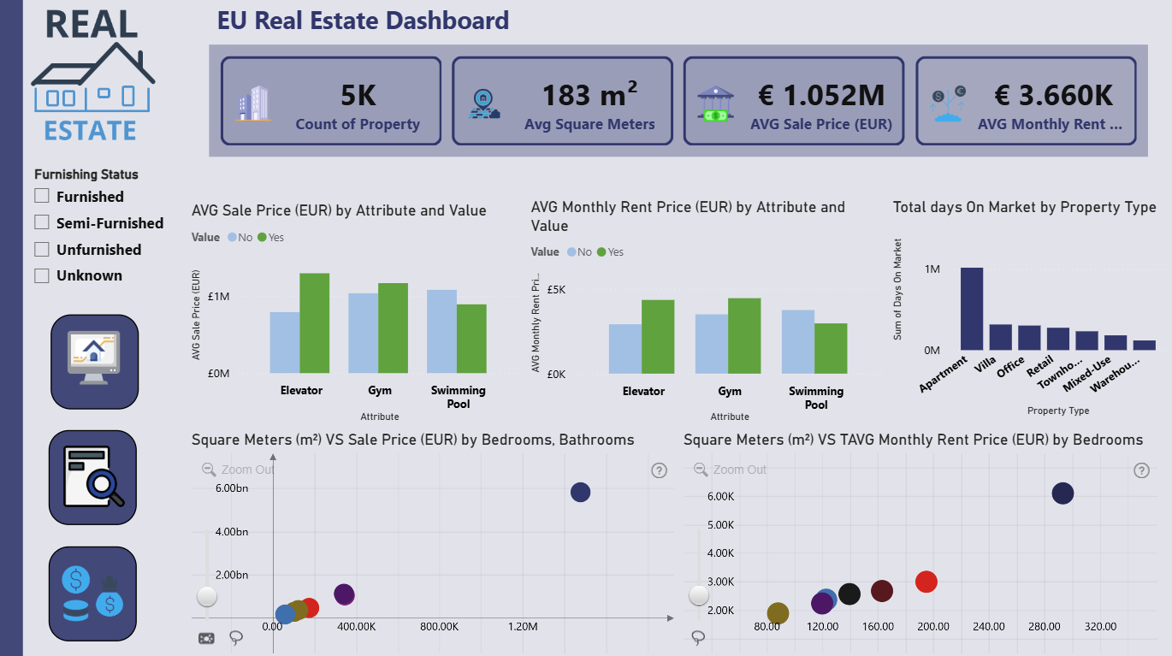Open the help icon on Monthly Rent scatter chart
The height and width of the screenshot is (656, 1172).
click(1141, 470)
